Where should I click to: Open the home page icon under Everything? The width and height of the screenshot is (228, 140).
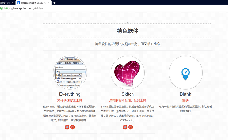(x=67, y=127)
